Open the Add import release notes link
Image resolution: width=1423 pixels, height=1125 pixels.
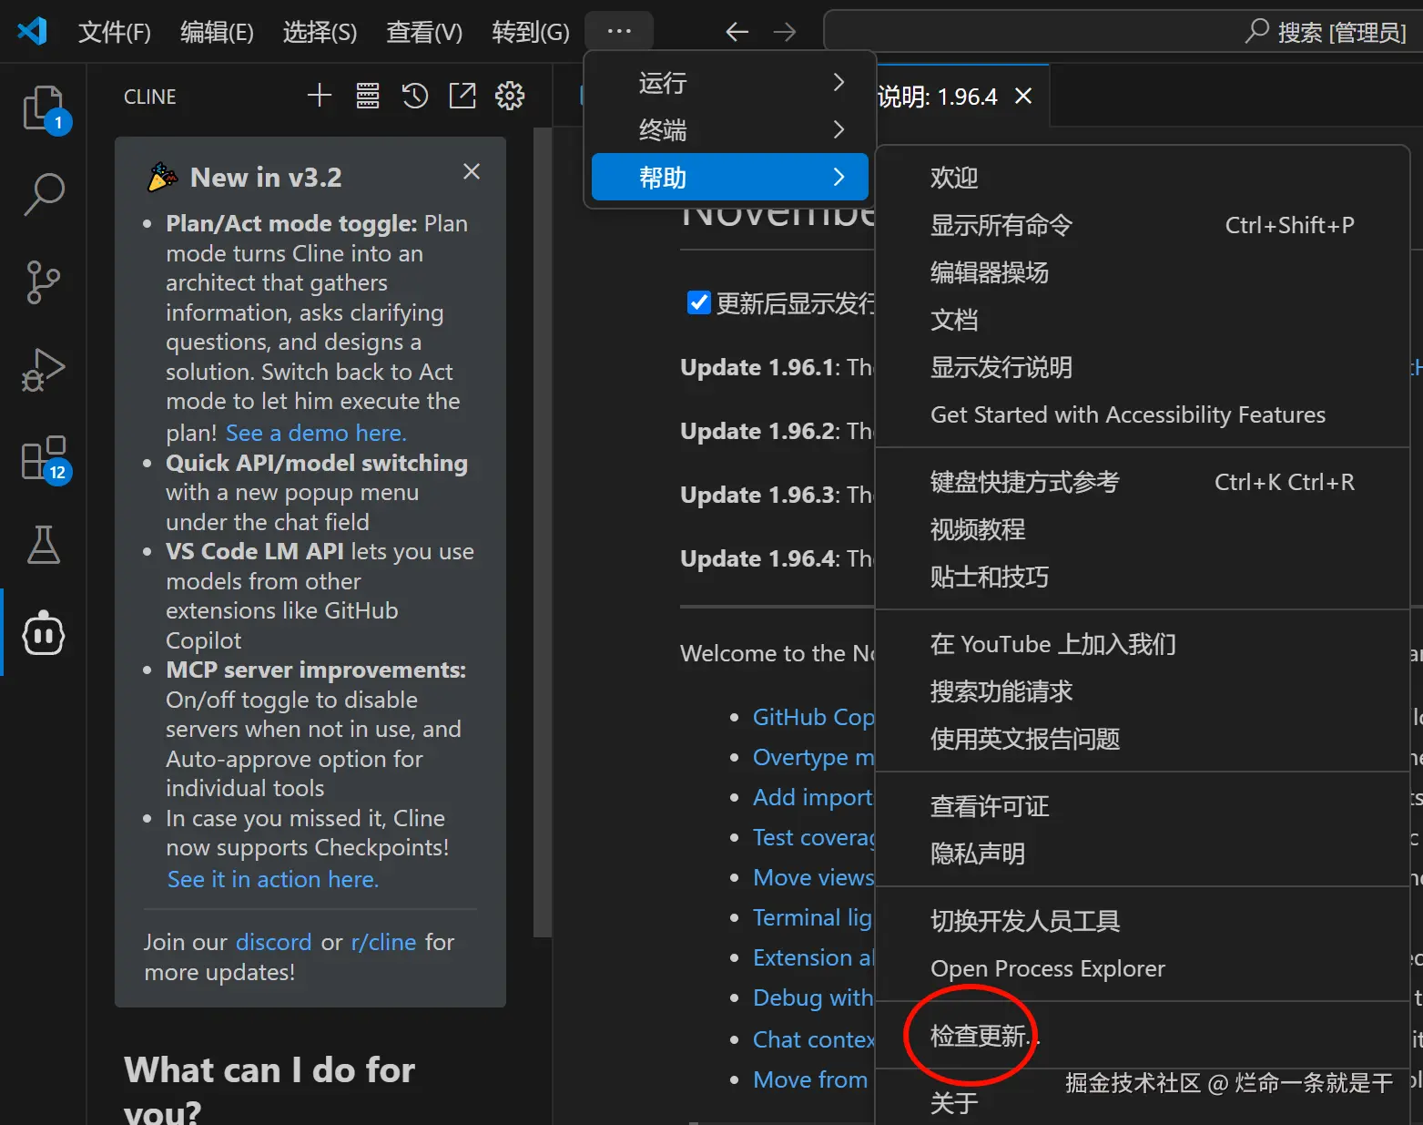pyautogui.click(x=814, y=797)
